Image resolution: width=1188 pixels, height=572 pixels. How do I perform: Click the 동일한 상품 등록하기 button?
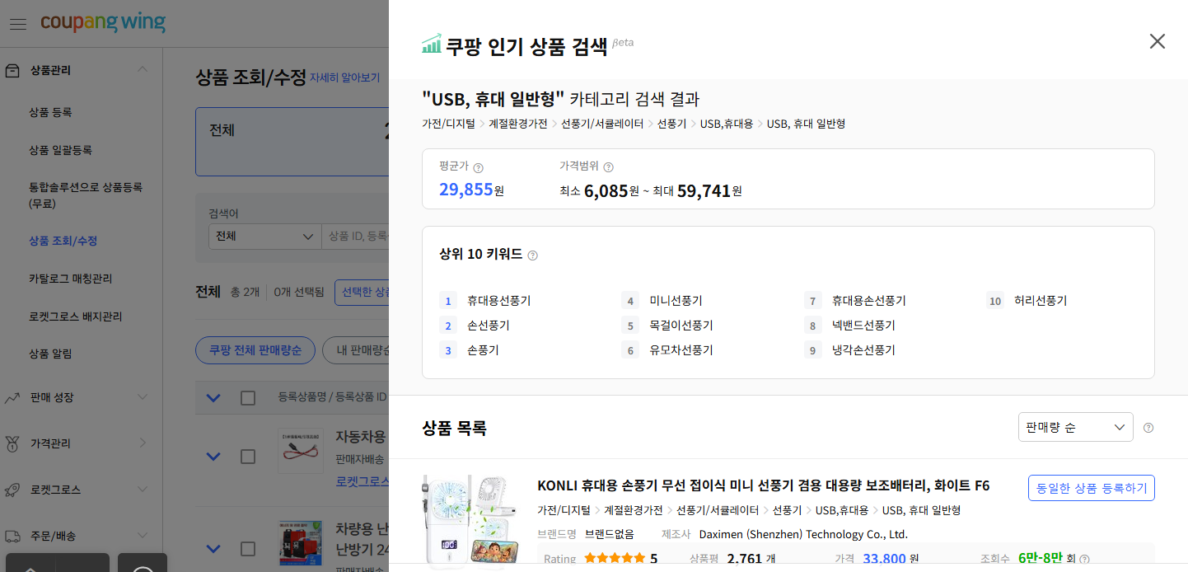[1091, 487]
